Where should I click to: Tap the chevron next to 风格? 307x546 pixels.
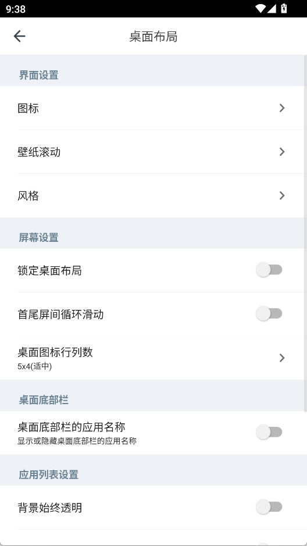click(282, 196)
